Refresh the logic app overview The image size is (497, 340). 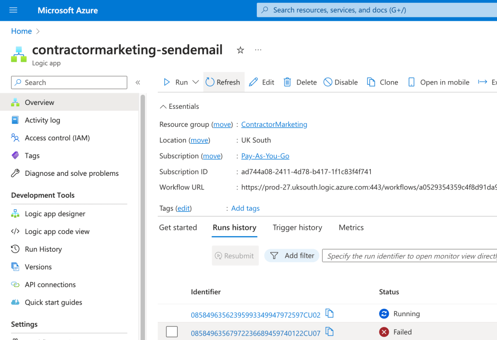[x=223, y=82]
